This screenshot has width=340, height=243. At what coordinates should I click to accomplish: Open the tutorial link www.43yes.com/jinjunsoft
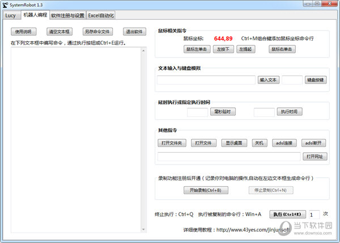(x=253, y=230)
